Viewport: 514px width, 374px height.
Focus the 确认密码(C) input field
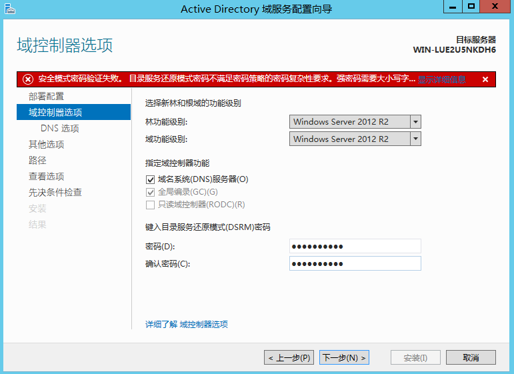coord(355,263)
